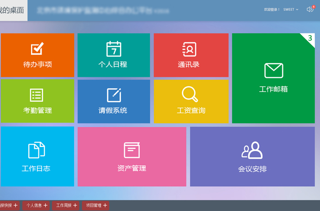Open the 会议安排 meeting schedule tile
This screenshot has height=211, width=320.
[x=252, y=157]
